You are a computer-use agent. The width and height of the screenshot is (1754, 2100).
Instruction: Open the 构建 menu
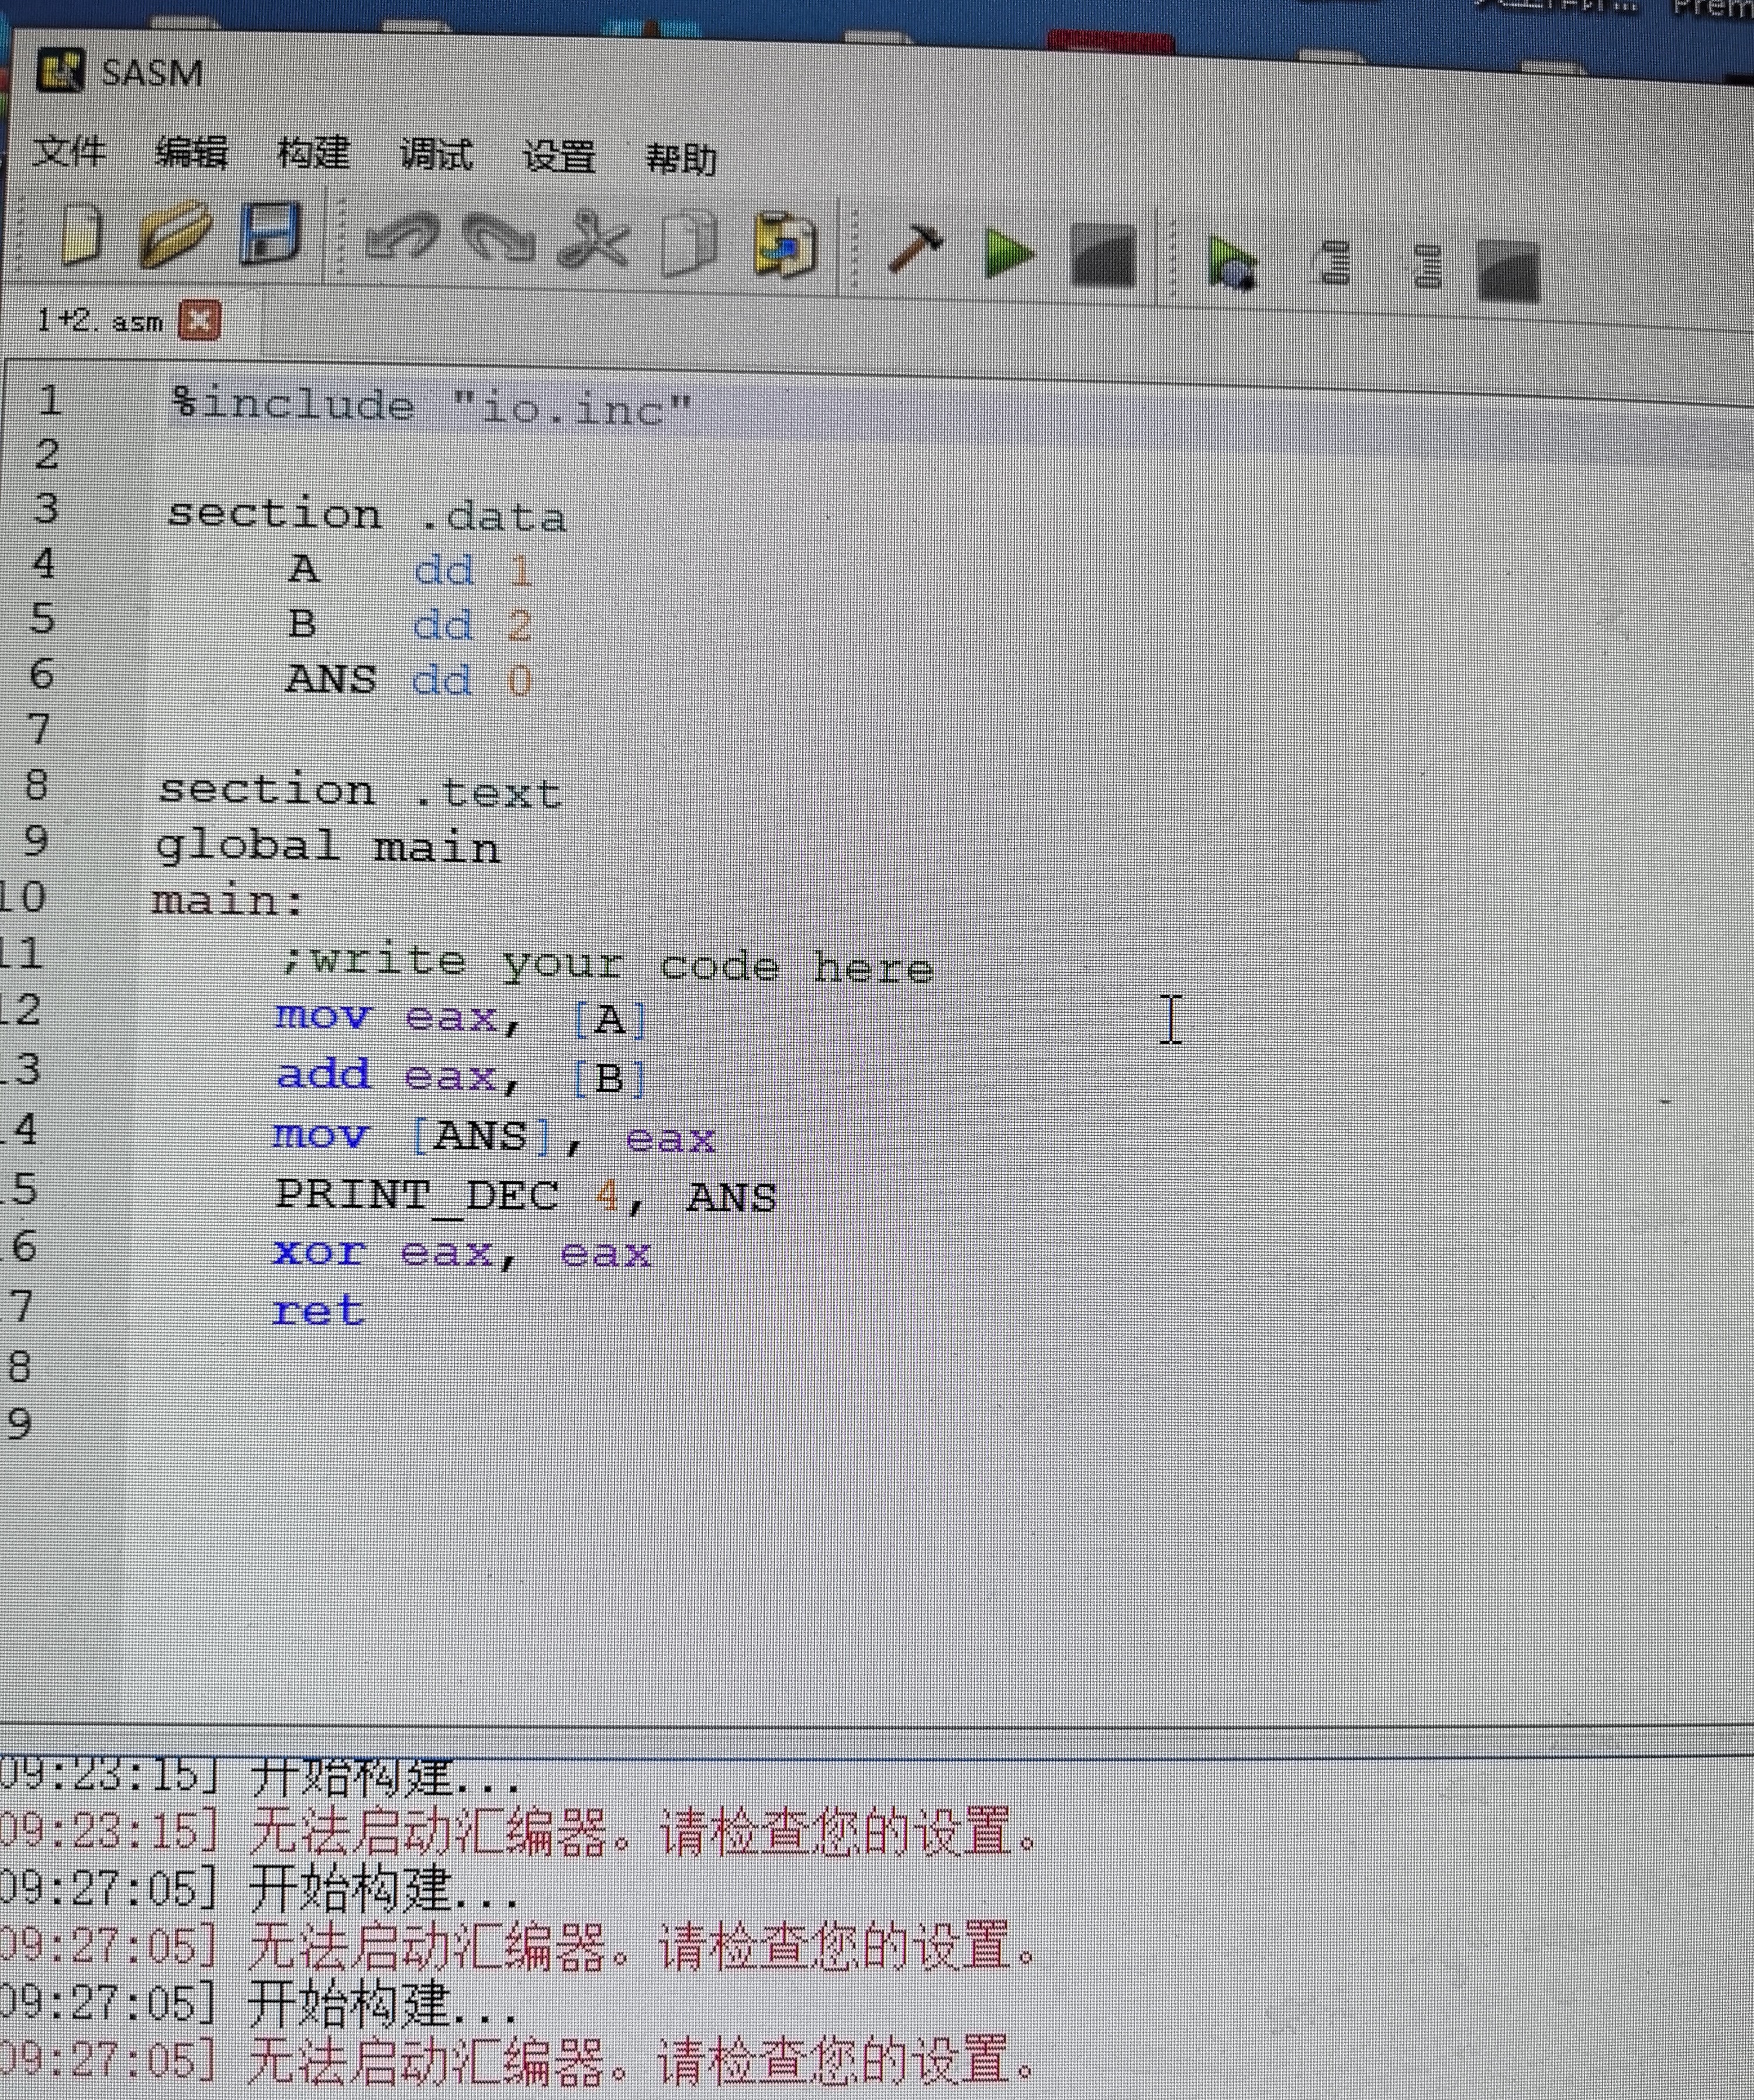coord(313,154)
